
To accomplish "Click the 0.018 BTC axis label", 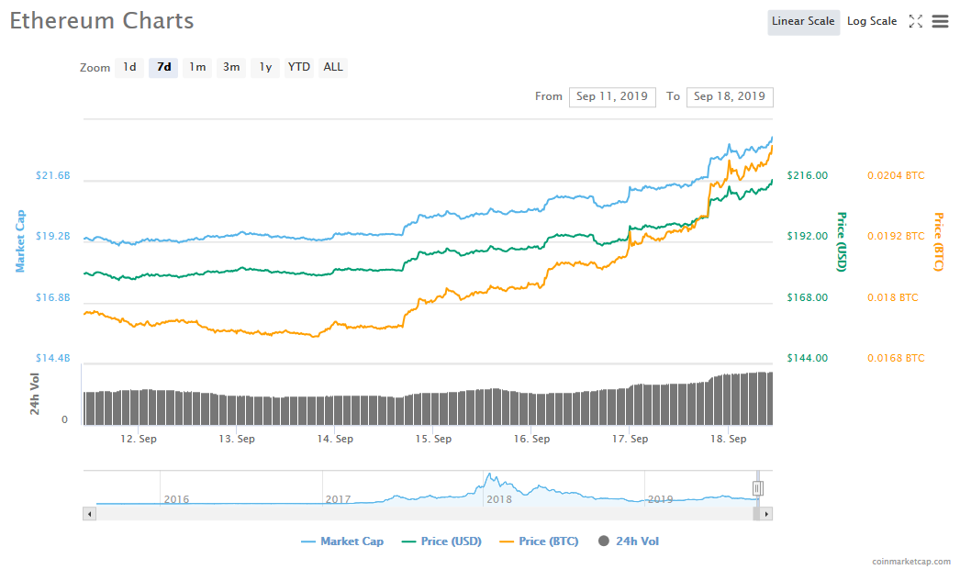I will pyautogui.click(x=893, y=297).
